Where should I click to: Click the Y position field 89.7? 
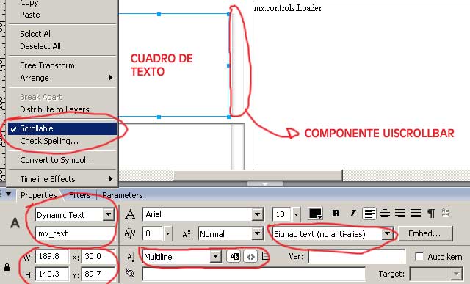point(98,274)
